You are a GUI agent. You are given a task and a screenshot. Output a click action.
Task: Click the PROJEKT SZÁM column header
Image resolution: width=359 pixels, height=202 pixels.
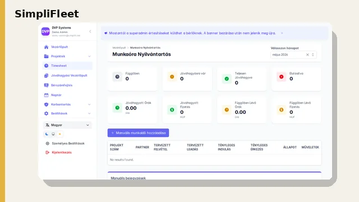(x=117, y=147)
